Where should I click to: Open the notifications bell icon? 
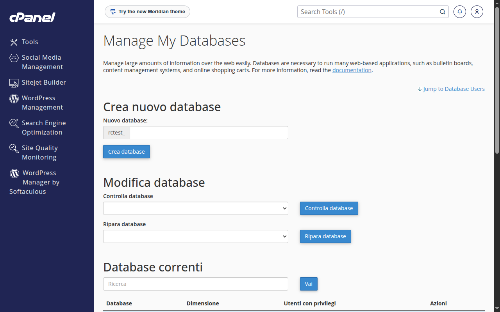click(460, 12)
